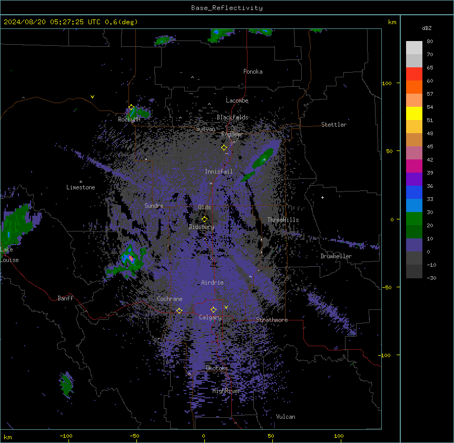Click the Sylvan label on map

[205, 129]
